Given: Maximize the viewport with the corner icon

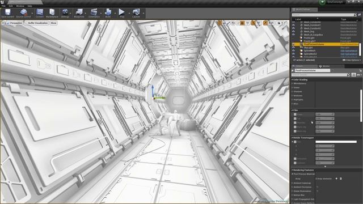Looking at the screenshot, I should tap(286, 23).
